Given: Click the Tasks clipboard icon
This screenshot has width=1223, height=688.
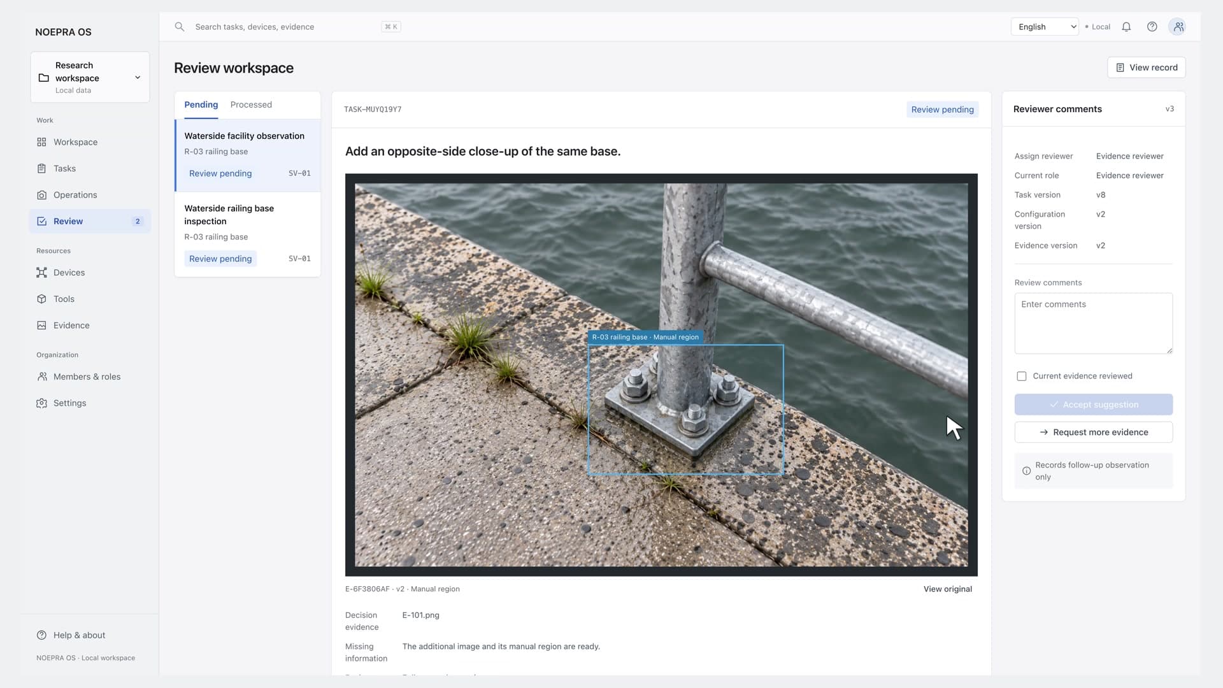Looking at the screenshot, I should (41, 168).
